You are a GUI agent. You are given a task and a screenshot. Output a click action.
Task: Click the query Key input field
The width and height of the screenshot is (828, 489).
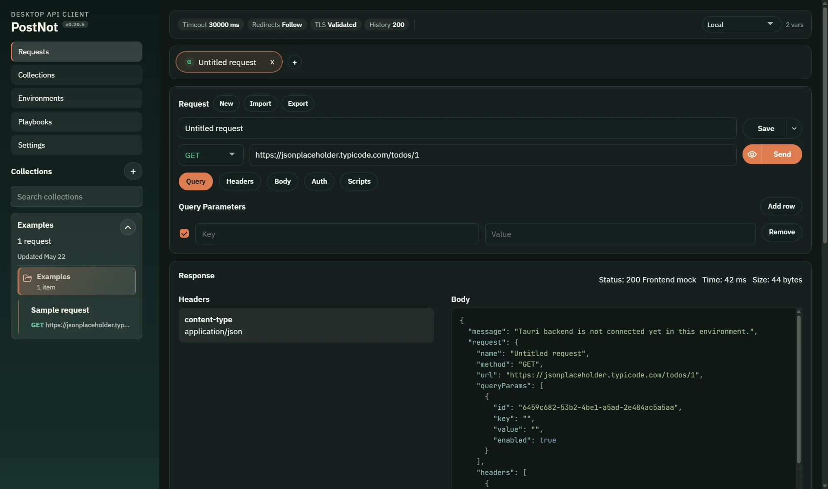pos(337,234)
